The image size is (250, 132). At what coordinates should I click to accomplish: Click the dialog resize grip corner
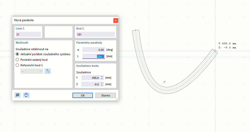coord(117,99)
